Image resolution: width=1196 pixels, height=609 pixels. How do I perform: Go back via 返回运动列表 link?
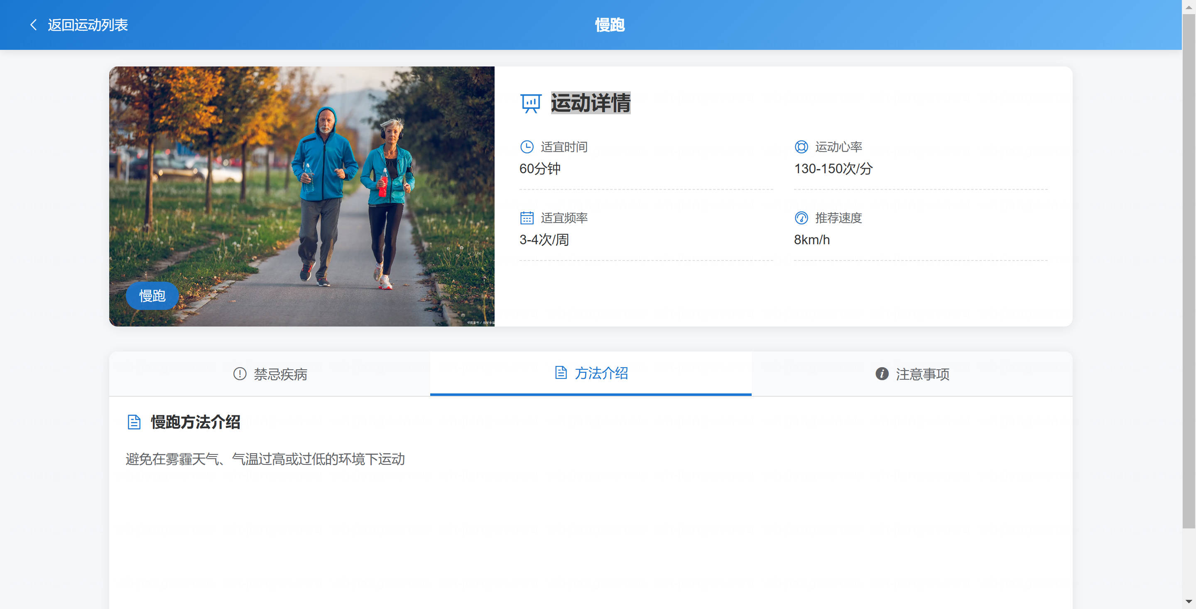88,25
